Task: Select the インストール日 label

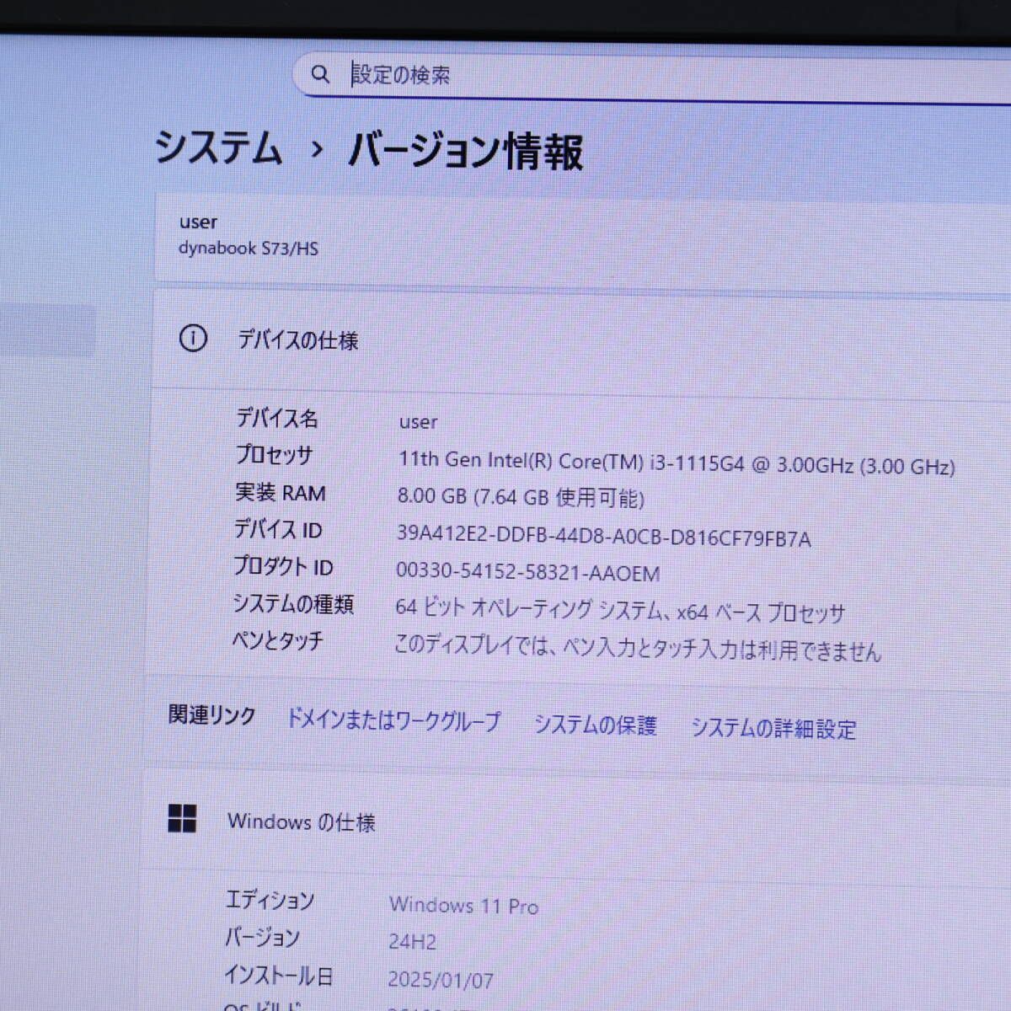Action: coord(279,976)
